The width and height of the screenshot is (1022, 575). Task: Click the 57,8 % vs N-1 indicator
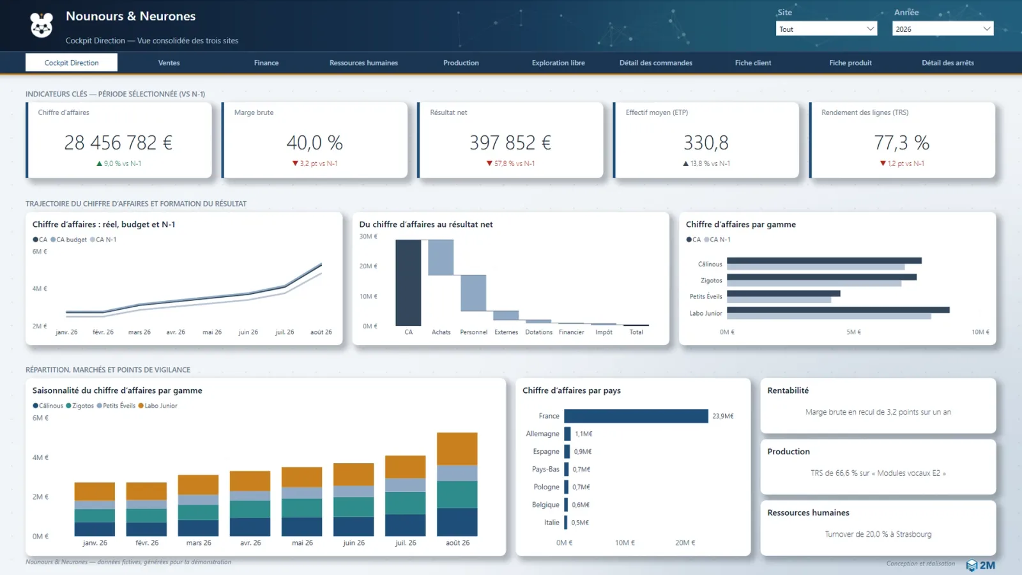tap(510, 164)
